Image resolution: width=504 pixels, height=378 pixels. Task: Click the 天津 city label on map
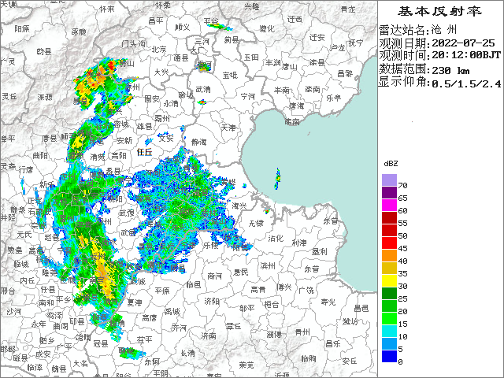pyautogui.click(x=228, y=126)
